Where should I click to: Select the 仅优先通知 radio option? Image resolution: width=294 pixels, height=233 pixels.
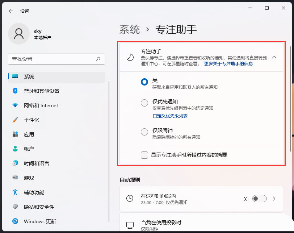(x=144, y=103)
